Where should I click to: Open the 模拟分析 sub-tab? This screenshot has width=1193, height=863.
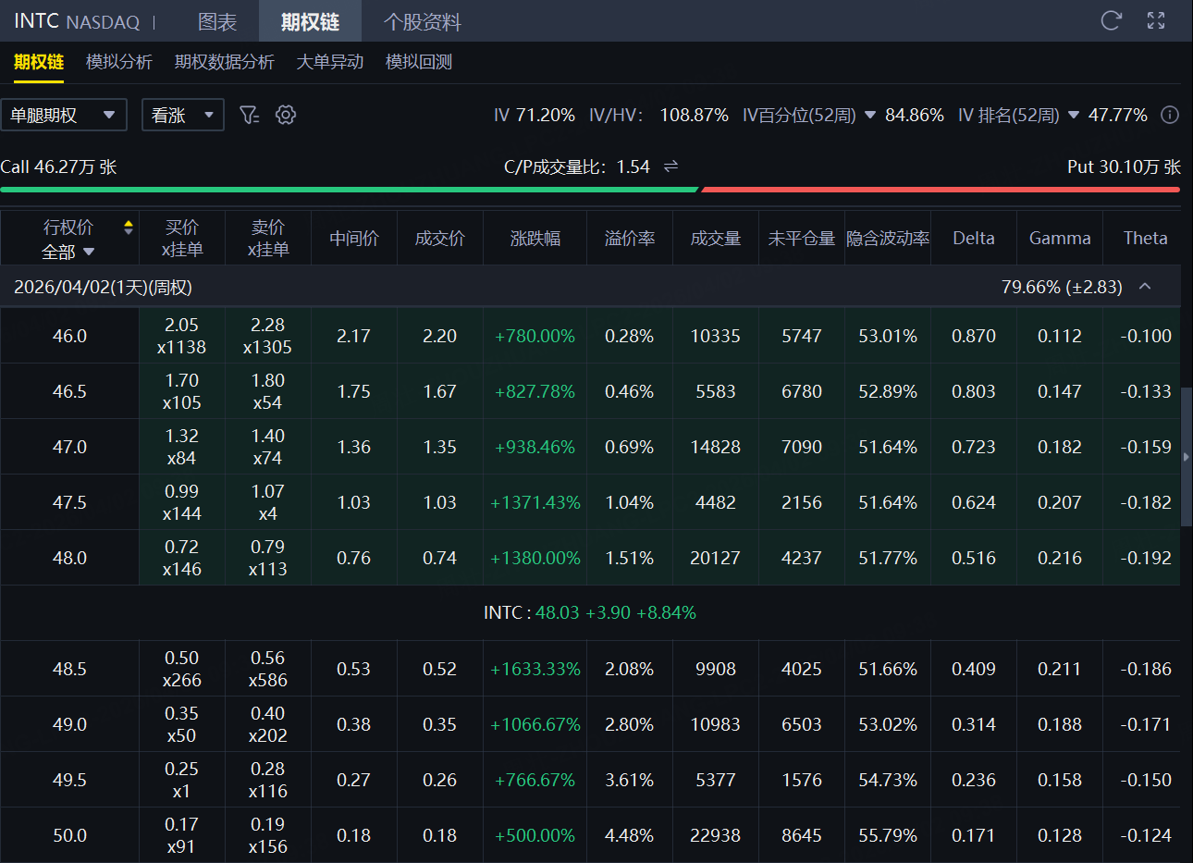click(x=118, y=62)
